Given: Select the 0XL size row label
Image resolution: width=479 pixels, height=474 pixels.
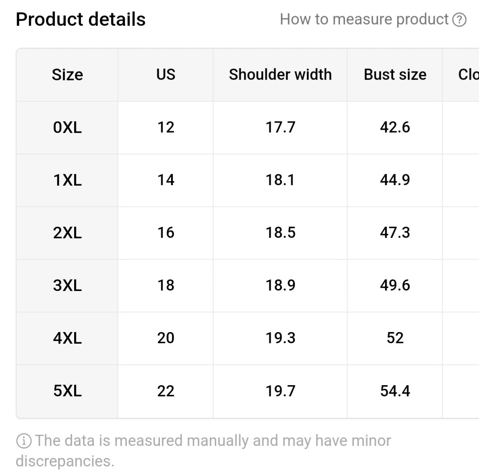Looking at the screenshot, I should coord(67,128).
